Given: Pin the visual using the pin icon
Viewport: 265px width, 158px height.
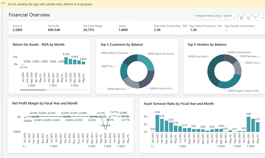Looking at the screenshot, I should click(234, 18).
